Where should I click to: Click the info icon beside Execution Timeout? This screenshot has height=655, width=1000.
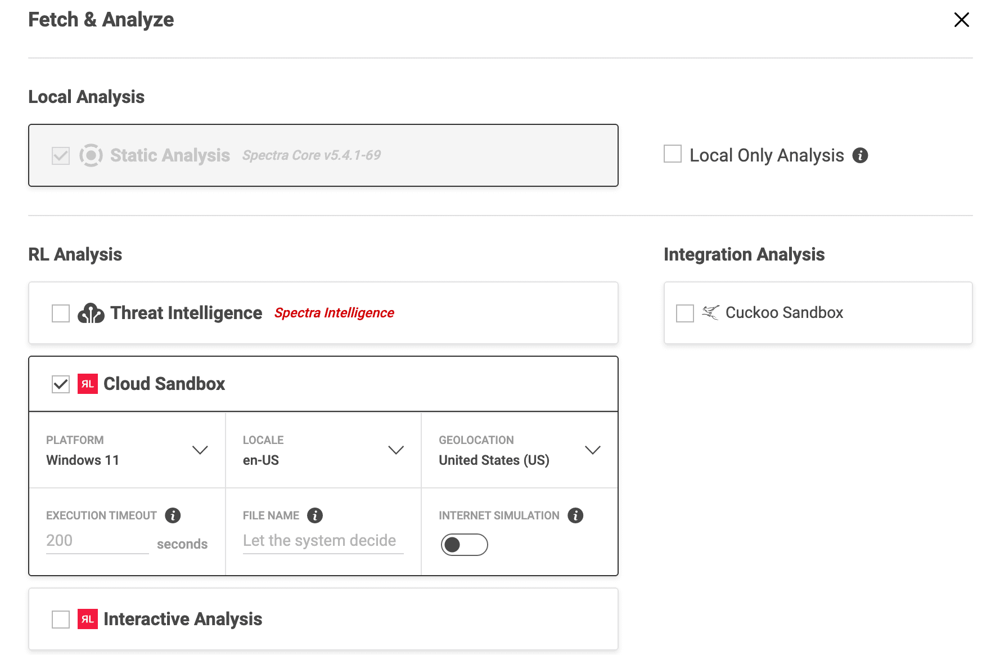[173, 515]
